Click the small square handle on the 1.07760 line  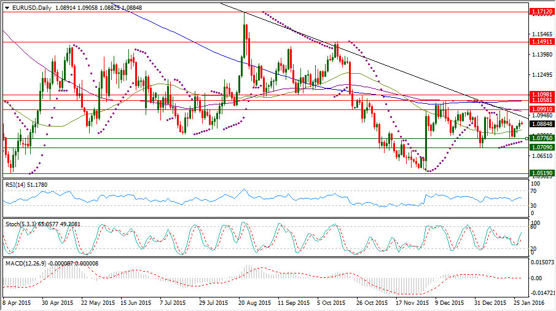click(527, 138)
